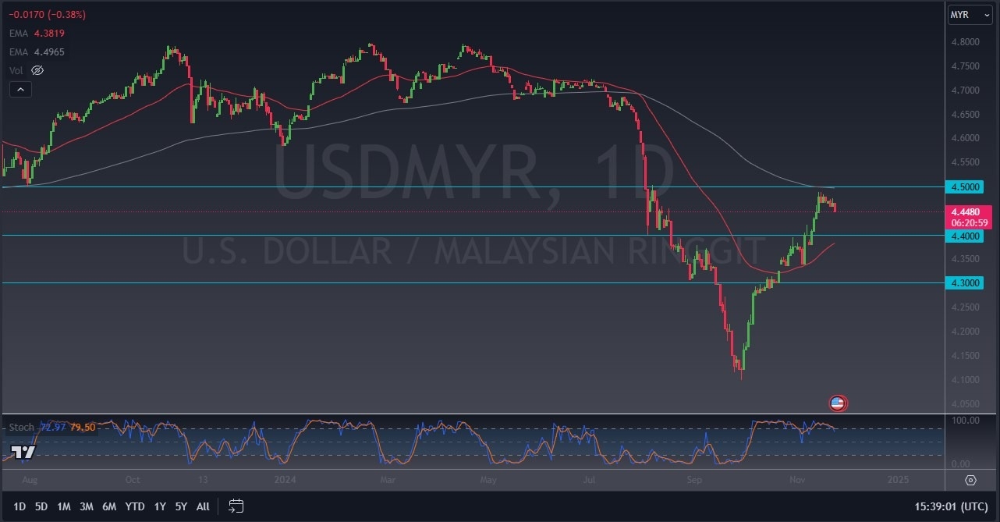
Task: Click the US economic event flag icon
Action: 837,403
